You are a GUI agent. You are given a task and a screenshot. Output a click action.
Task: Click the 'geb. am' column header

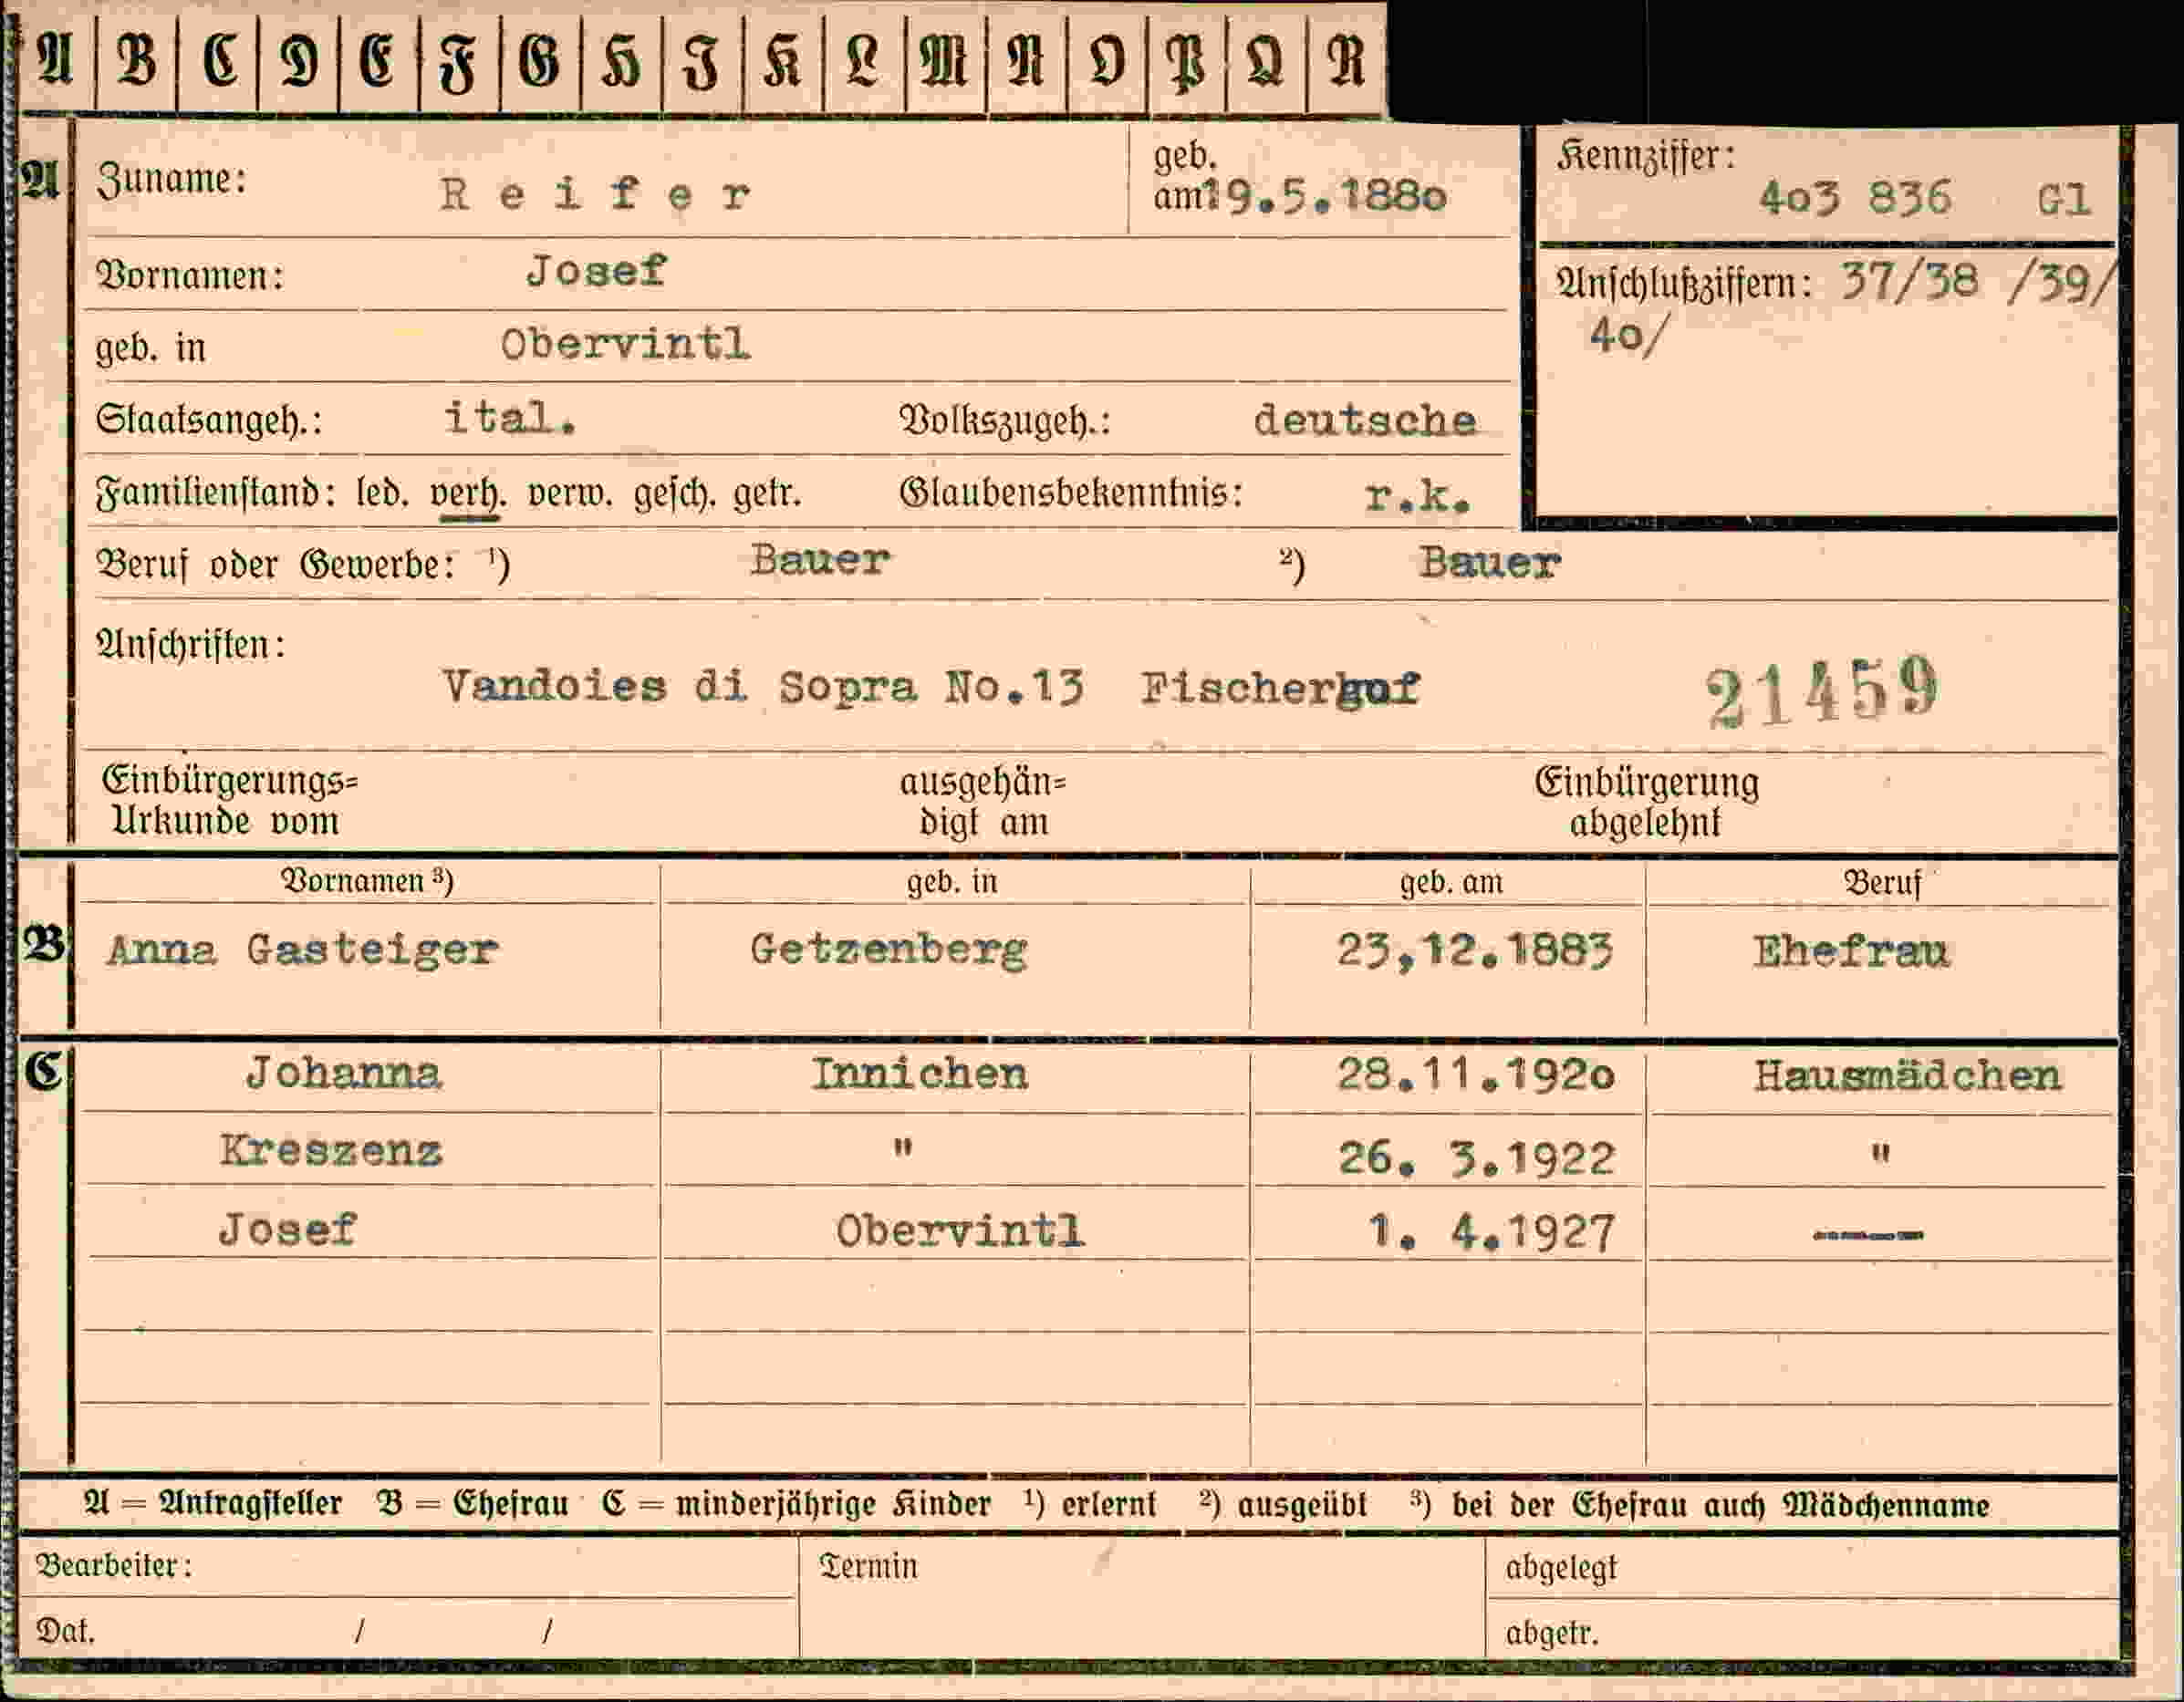pyautogui.click(x=1451, y=882)
